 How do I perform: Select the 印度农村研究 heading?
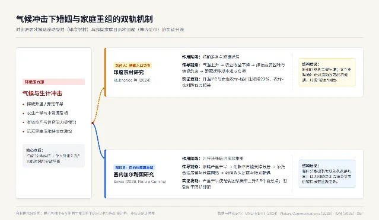coord(129,72)
